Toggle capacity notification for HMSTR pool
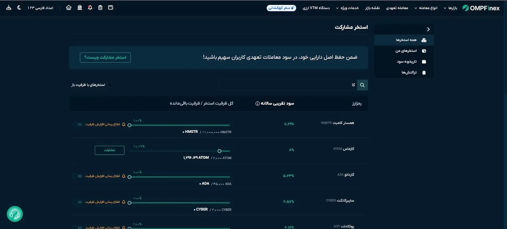 78,124
